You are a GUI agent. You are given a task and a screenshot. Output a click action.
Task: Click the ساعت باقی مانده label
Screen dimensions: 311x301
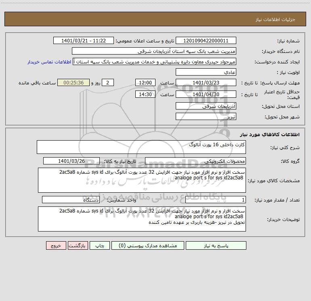pyautogui.click(x=37, y=83)
